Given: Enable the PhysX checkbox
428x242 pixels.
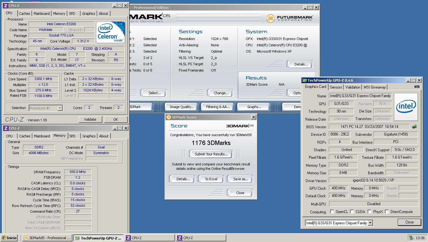Looking at the screenshot, I should (369, 212).
